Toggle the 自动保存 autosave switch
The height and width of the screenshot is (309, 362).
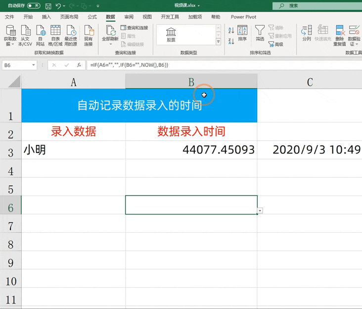[x=34, y=5]
